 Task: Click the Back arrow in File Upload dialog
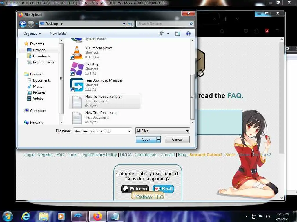tap(23, 24)
